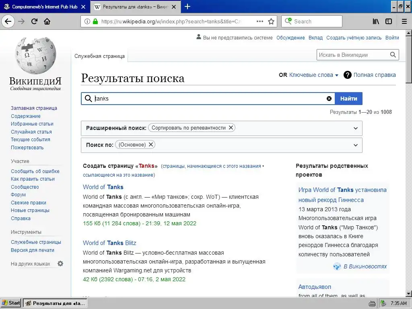412x309 pixels.
Task: Open Случайная статья in sidebar
Action: click(x=31, y=132)
